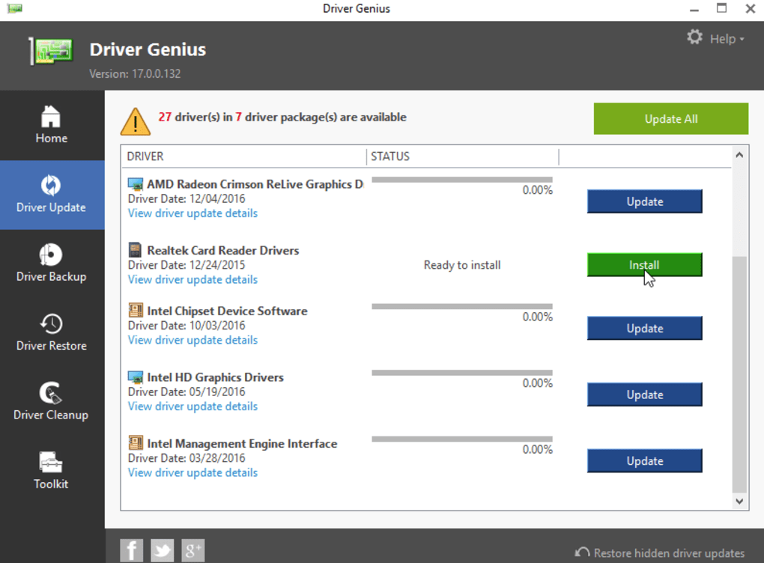
Task: Click the Update All button
Action: [x=671, y=119]
